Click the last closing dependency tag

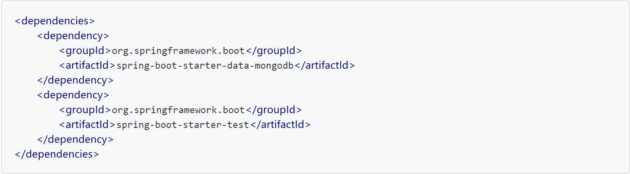[x=75, y=139]
